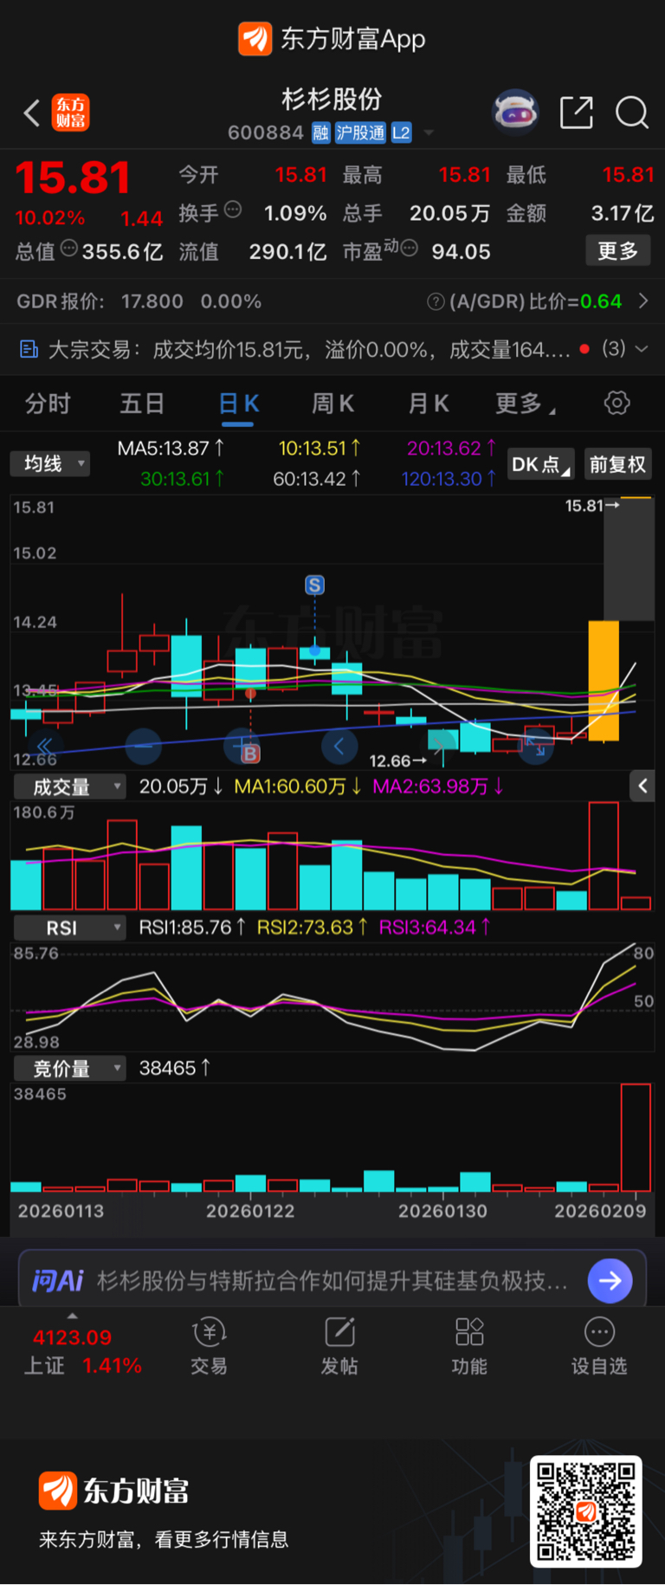665x1585 pixels.
Task: Switch to 周K tab
Action: coord(333,404)
